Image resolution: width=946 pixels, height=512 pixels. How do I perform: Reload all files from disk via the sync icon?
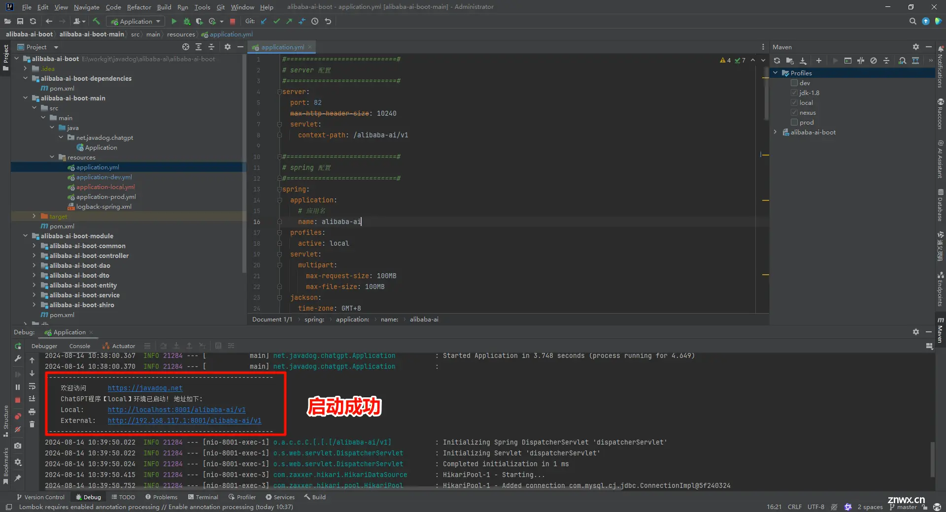click(x=33, y=21)
